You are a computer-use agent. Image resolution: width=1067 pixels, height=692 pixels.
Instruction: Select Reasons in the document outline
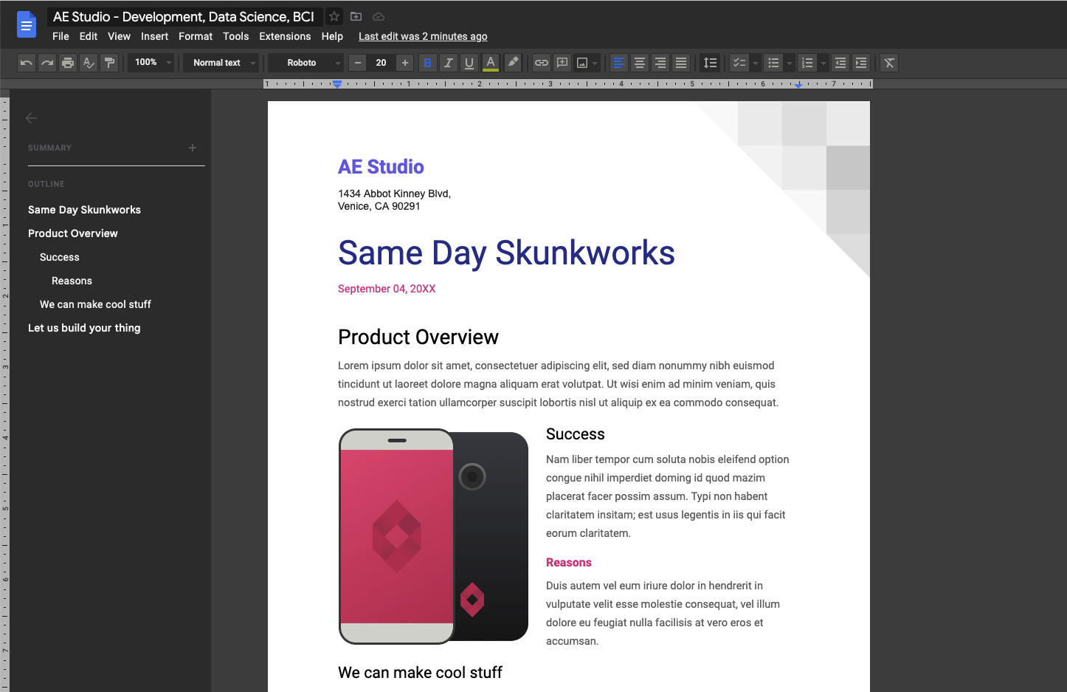point(72,281)
